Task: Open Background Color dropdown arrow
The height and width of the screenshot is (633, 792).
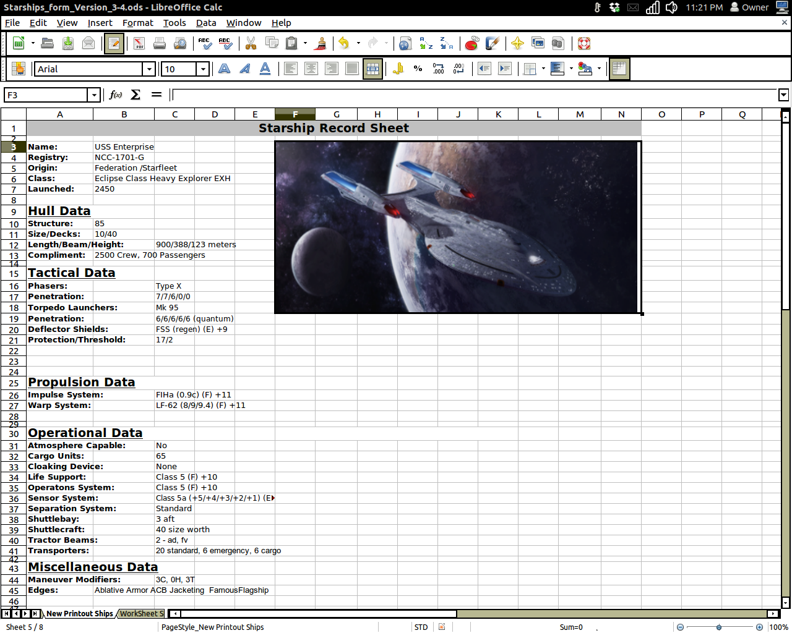Action: (571, 69)
